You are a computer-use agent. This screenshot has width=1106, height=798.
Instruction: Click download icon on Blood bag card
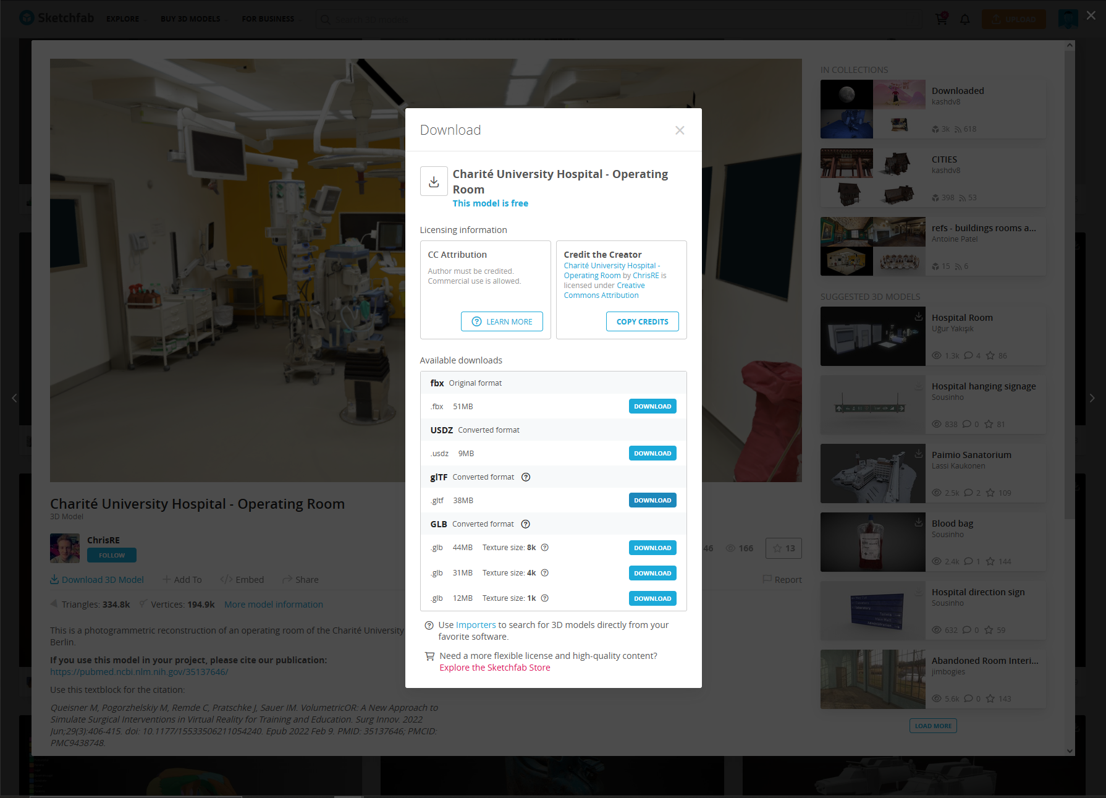[x=919, y=522]
